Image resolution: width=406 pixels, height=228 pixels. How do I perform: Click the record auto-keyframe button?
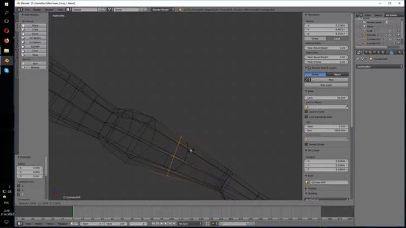(207, 224)
